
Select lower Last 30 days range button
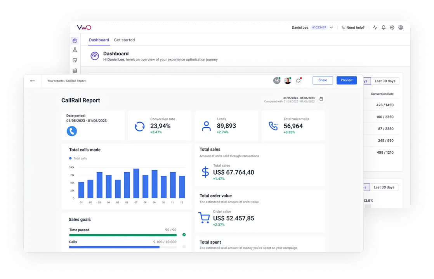coord(384,187)
